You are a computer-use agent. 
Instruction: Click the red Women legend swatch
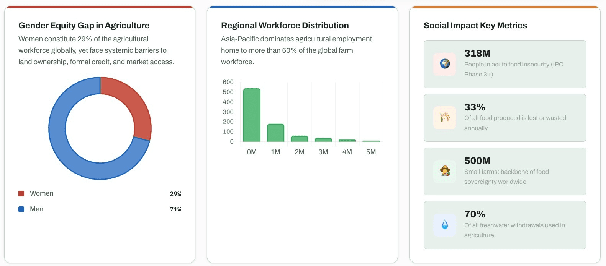pyautogui.click(x=21, y=194)
